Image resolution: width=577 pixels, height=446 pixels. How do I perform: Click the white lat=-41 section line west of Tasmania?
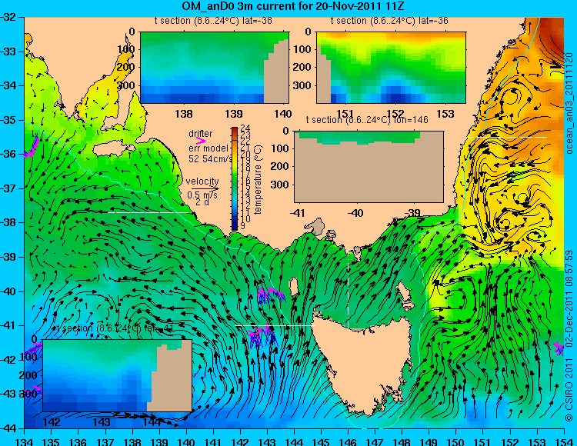pos(275,326)
